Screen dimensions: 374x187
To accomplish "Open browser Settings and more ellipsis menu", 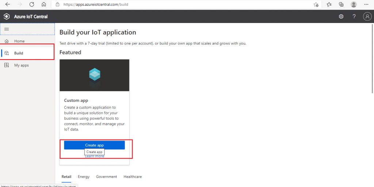I will tap(366, 4).
